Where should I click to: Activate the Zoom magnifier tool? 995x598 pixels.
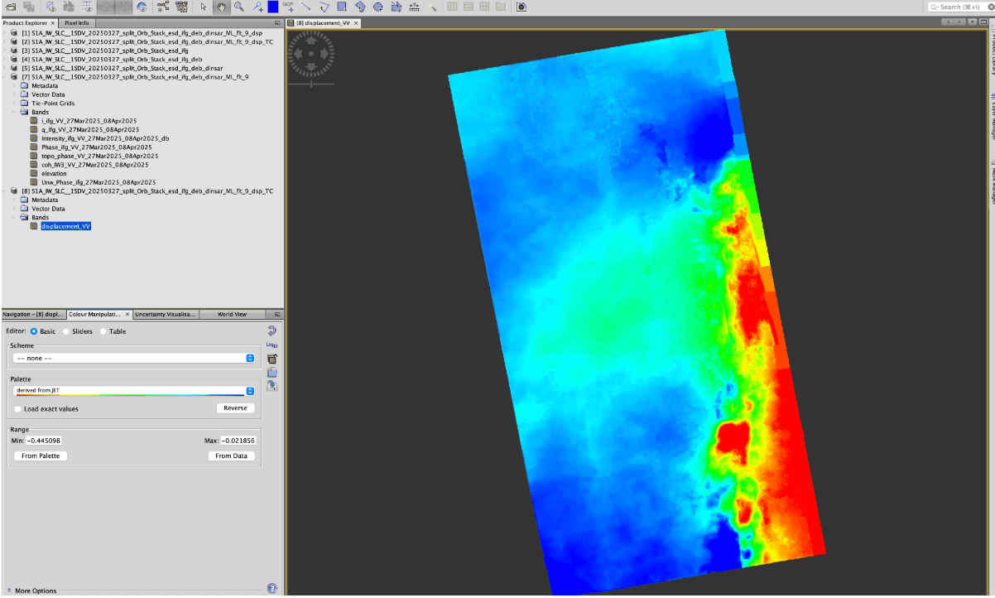(238, 6)
